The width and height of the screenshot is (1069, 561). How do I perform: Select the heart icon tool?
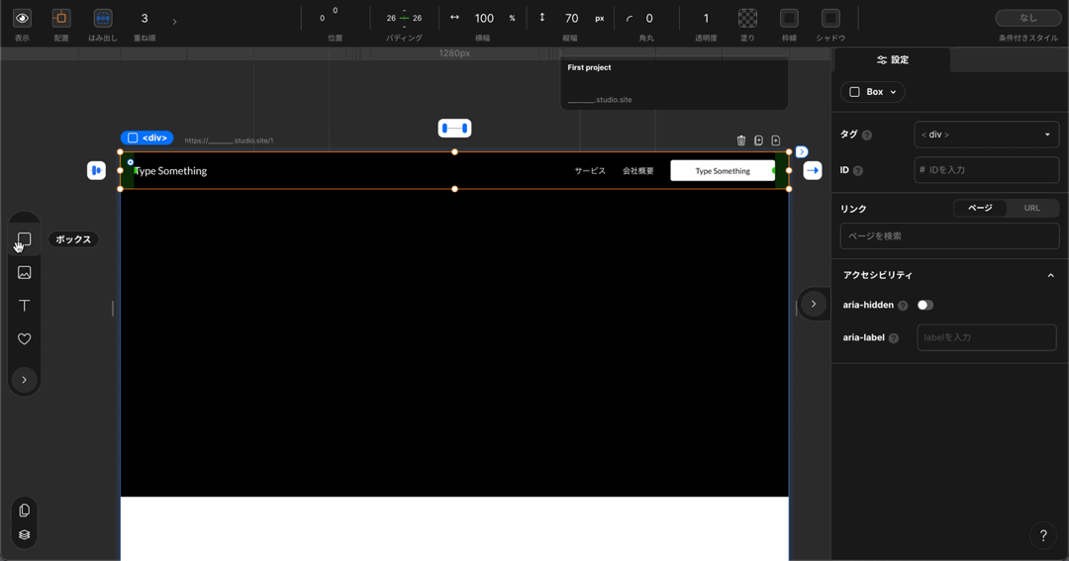tap(24, 338)
